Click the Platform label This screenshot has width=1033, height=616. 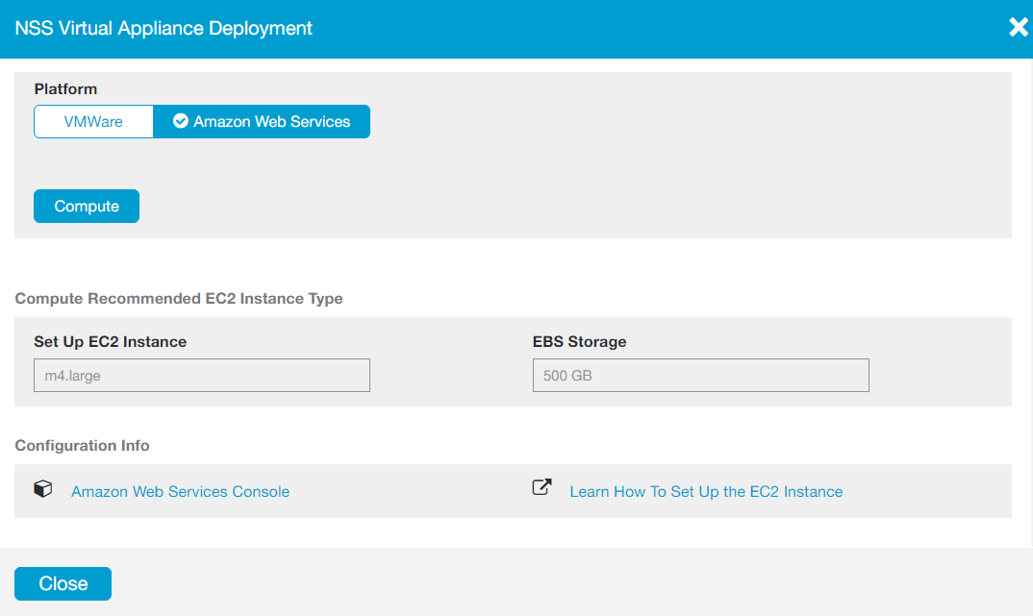click(65, 88)
